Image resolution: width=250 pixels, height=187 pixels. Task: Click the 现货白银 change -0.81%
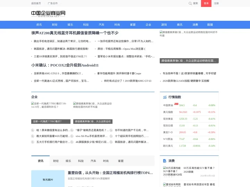(x=212, y=126)
